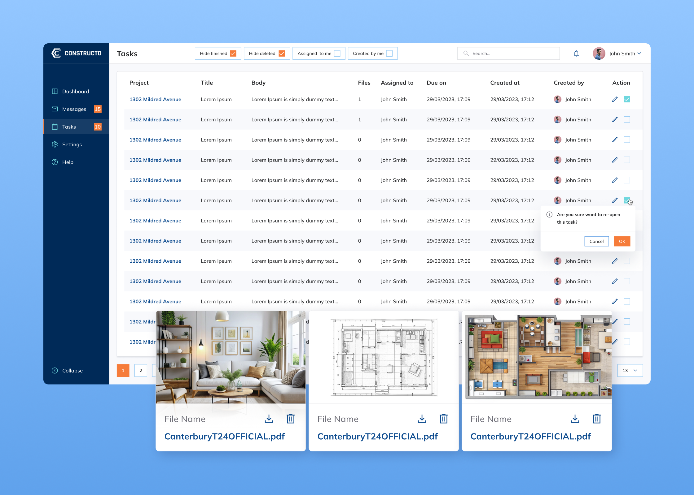Toggle the Created by me filter

pyautogui.click(x=390, y=53)
